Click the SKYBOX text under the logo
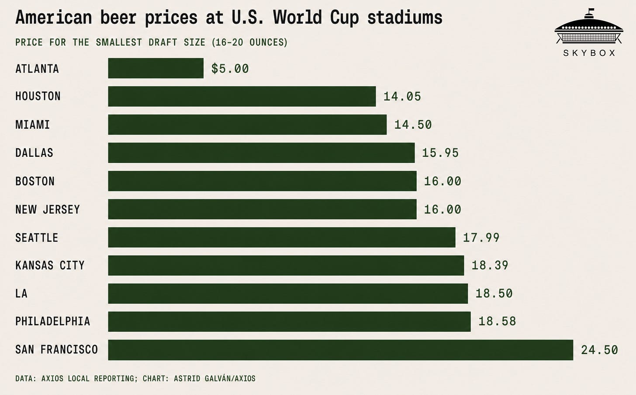 point(589,53)
